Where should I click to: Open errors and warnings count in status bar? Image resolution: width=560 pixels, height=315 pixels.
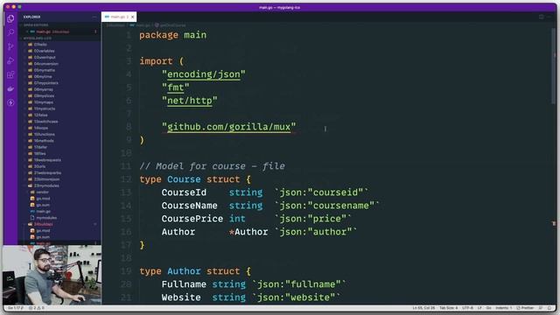click(x=37, y=308)
